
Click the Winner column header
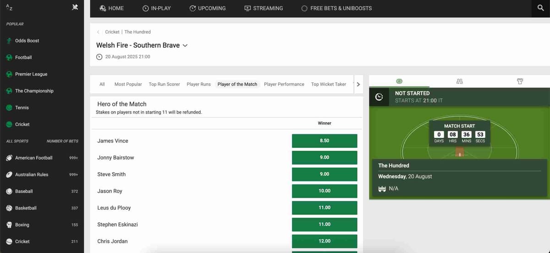click(324, 123)
